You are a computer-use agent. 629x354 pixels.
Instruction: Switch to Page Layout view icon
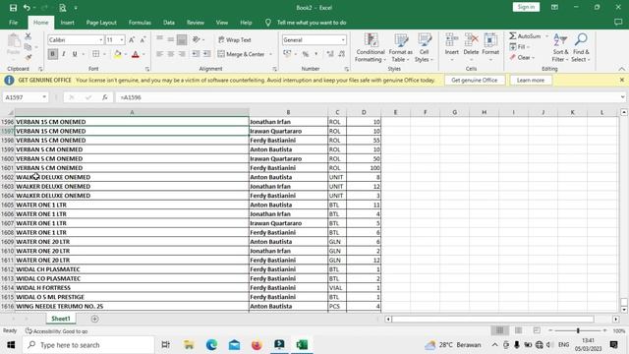point(518,330)
